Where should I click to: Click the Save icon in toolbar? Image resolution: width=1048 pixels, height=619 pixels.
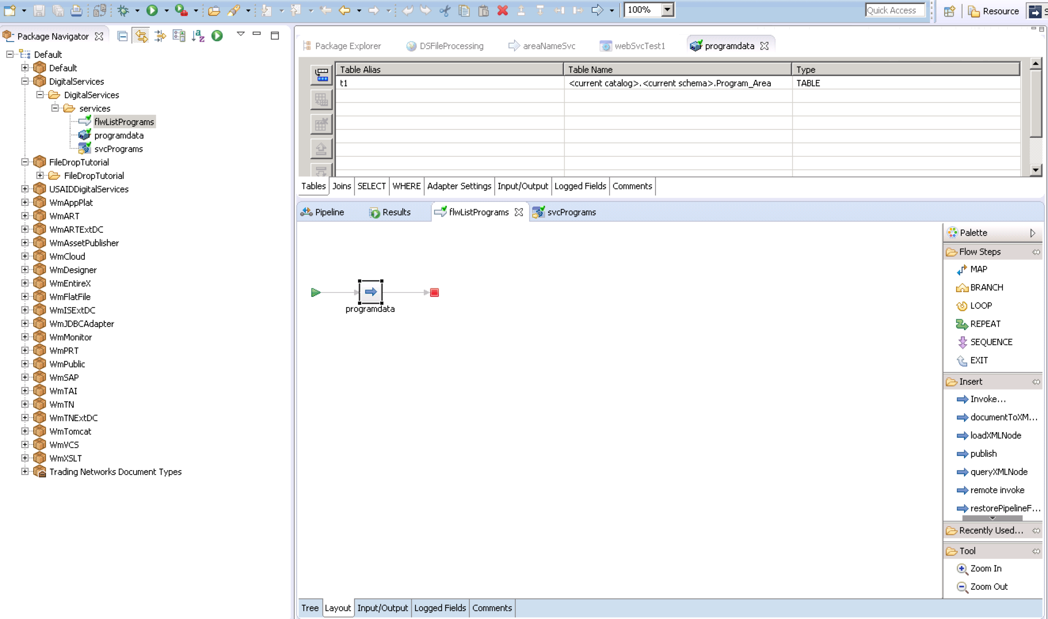39,10
